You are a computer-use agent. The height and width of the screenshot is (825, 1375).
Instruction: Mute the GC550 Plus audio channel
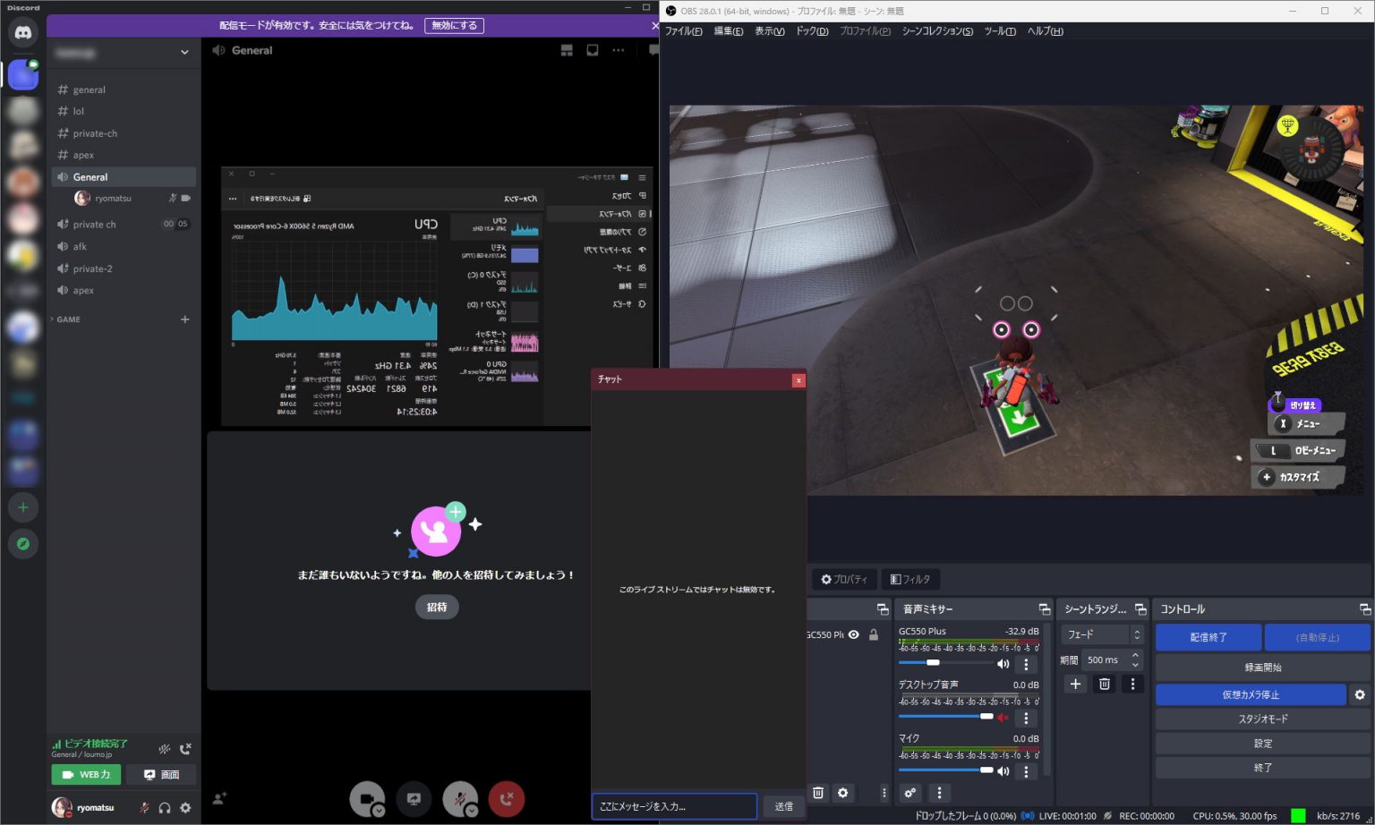tap(1003, 664)
